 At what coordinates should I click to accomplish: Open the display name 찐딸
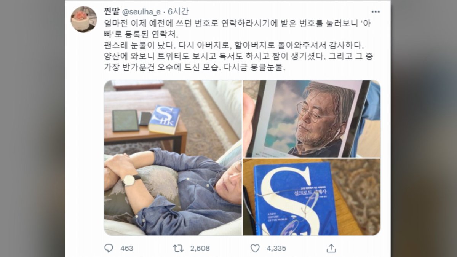tap(112, 12)
